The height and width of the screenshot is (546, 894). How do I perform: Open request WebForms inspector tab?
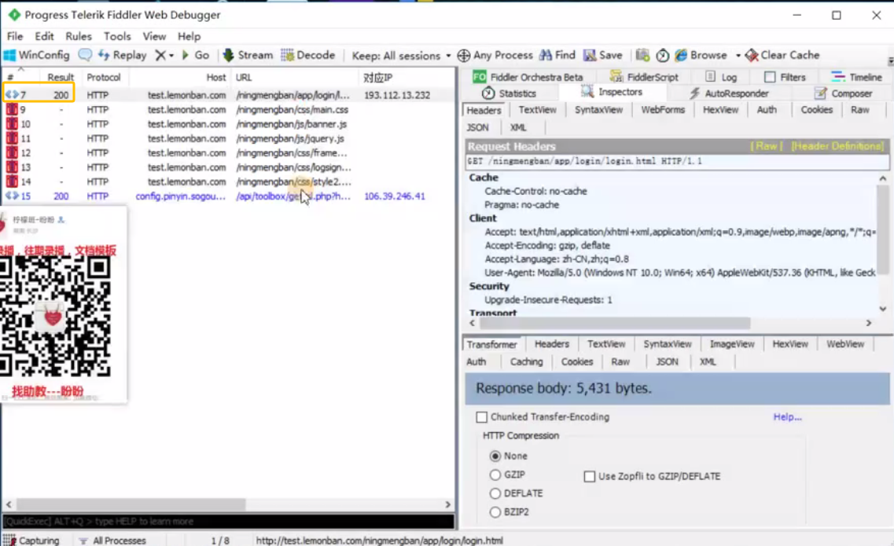663,110
